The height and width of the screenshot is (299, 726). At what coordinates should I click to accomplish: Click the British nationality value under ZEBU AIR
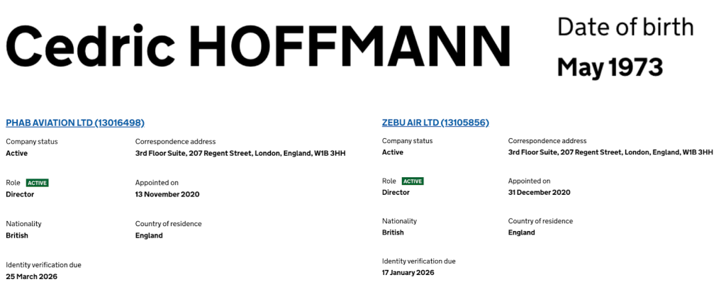coord(393,232)
